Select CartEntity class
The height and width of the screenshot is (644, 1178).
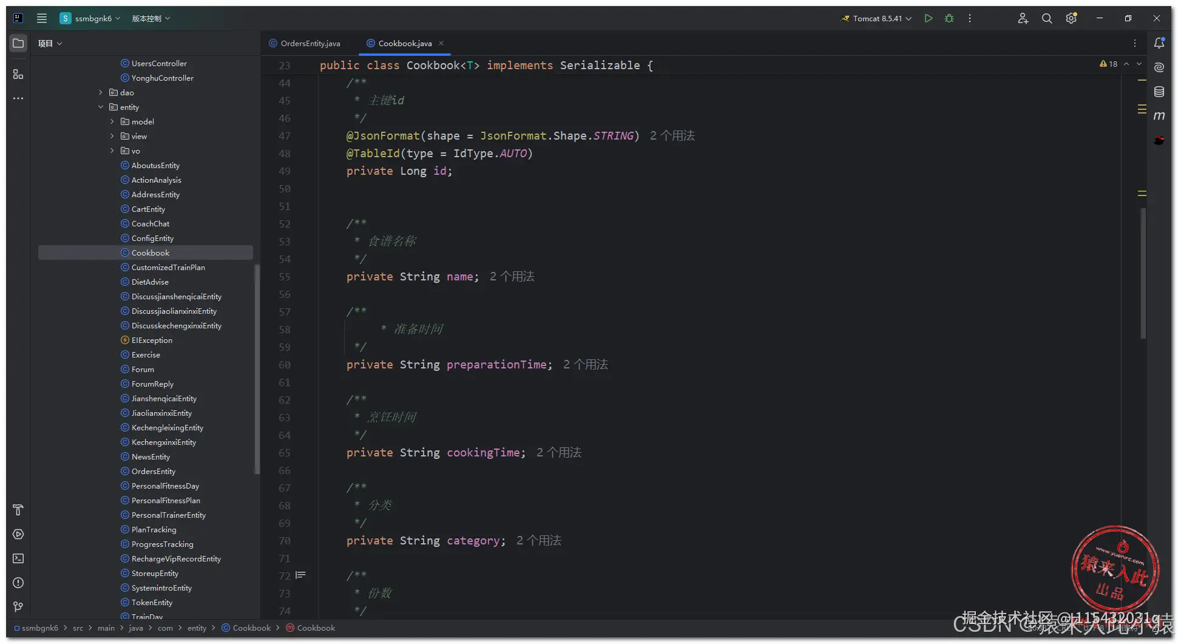(148, 209)
